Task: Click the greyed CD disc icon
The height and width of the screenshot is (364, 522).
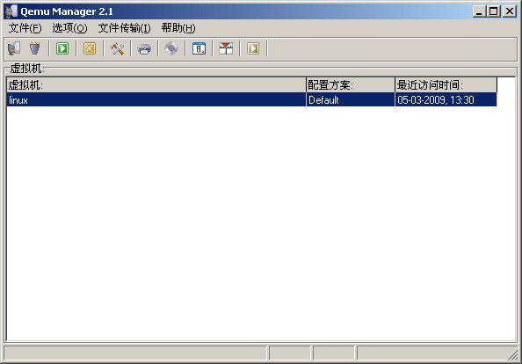Action: (171, 48)
